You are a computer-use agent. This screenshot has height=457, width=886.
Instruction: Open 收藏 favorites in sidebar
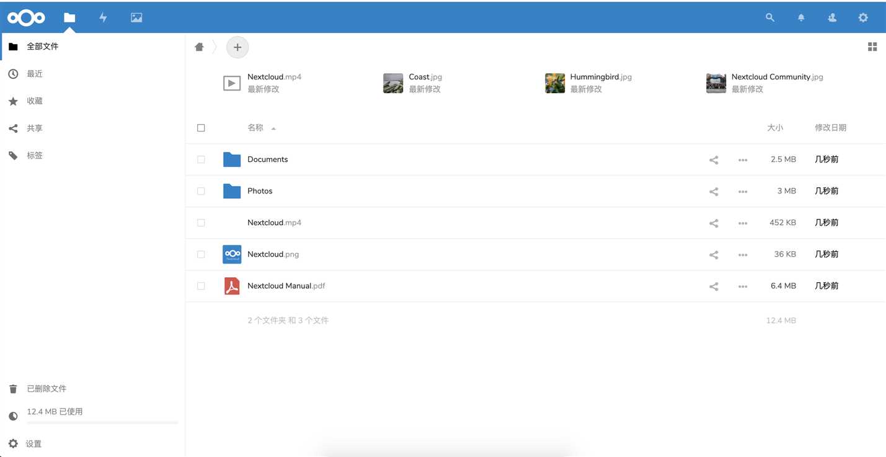tap(93, 101)
